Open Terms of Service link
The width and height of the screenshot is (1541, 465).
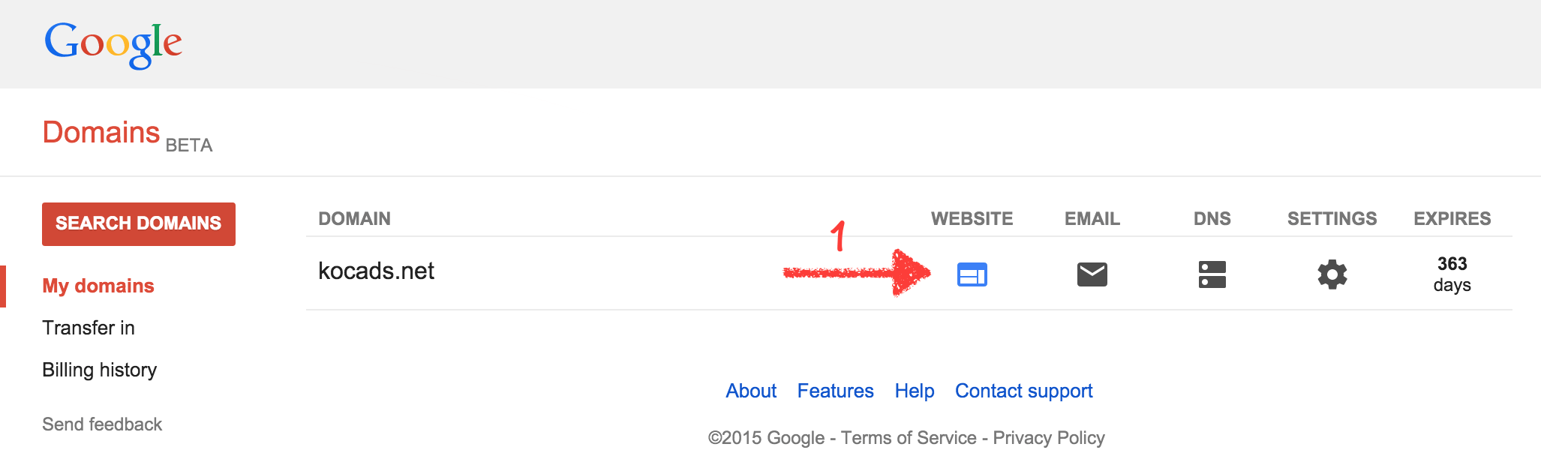(909, 438)
